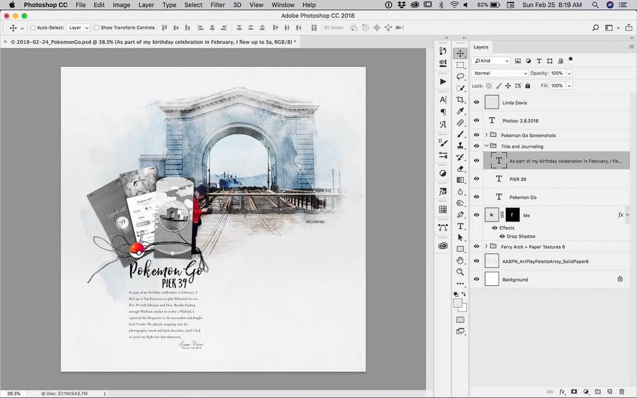Hide the Photos: 2.8.2018 text layer
The width and height of the screenshot is (637, 398).
[x=476, y=120]
